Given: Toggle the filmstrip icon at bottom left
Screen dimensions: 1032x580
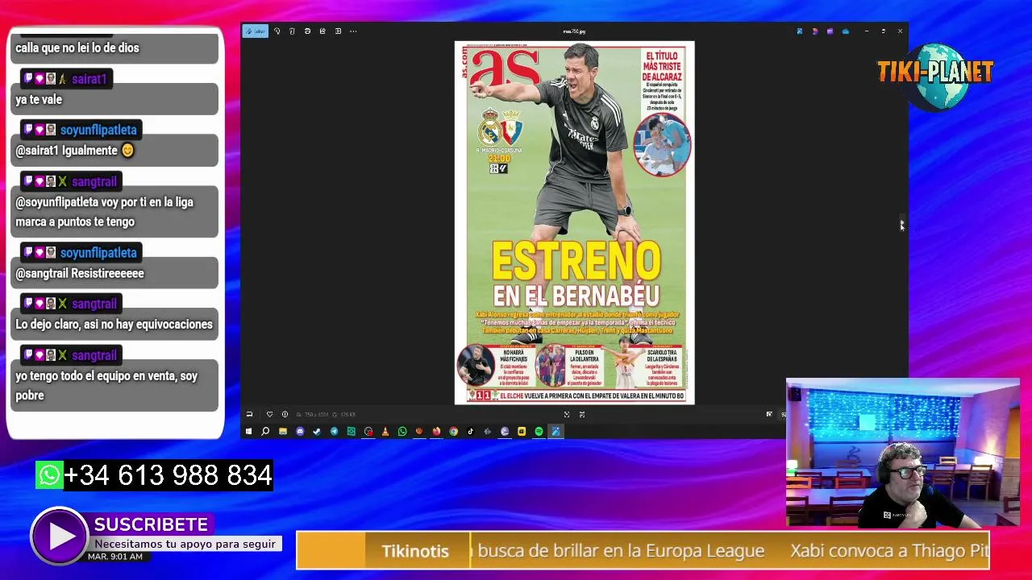Looking at the screenshot, I should [x=249, y=414].
